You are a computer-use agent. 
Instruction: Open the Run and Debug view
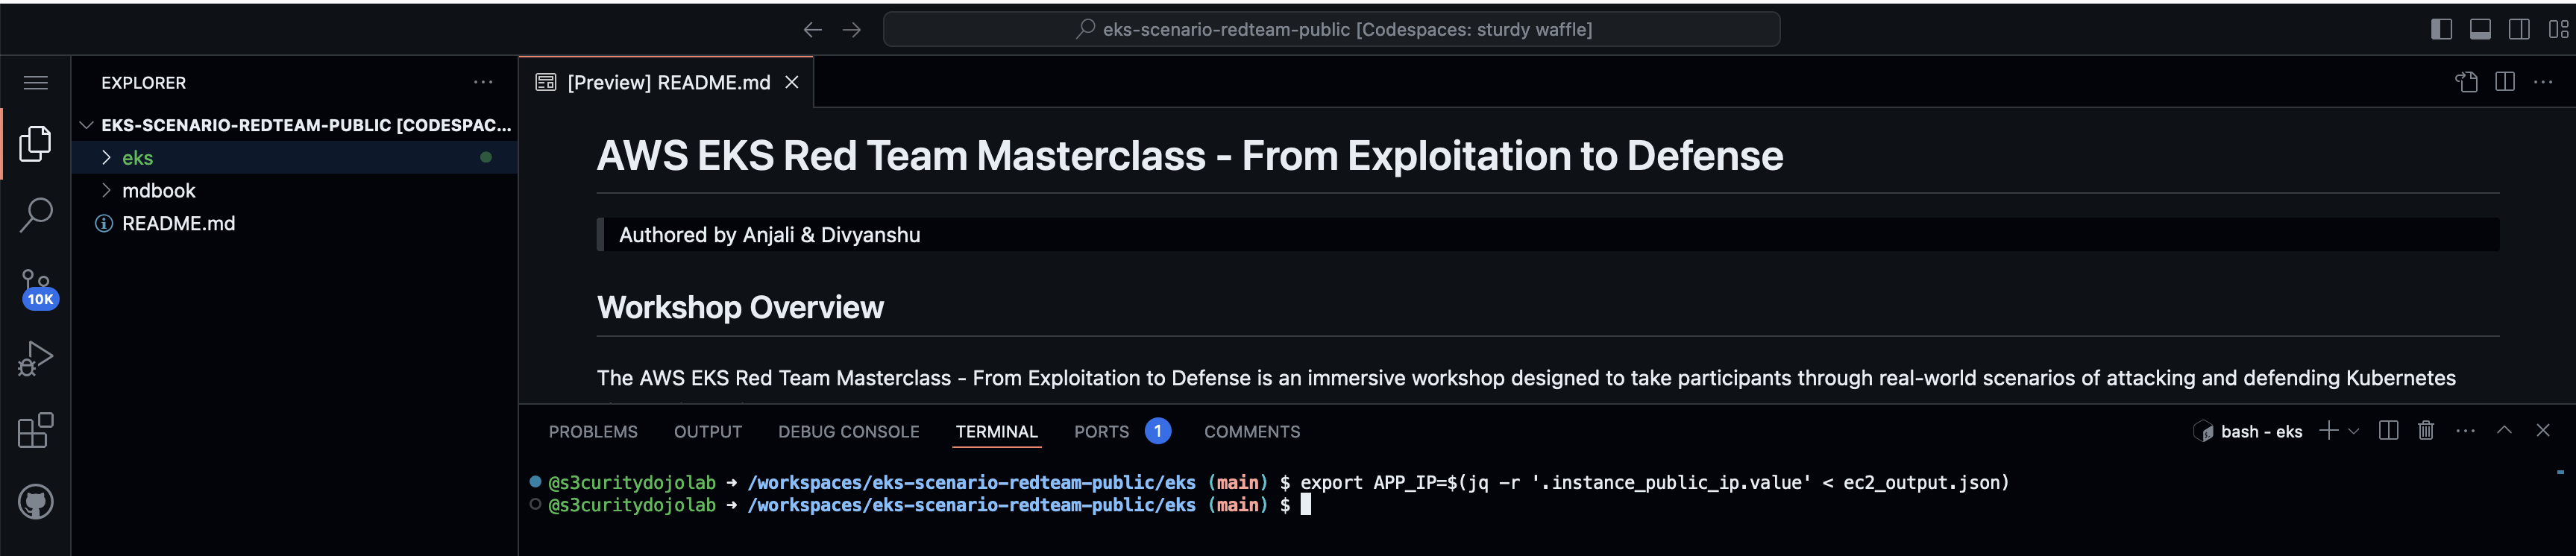tap(35, 359)
